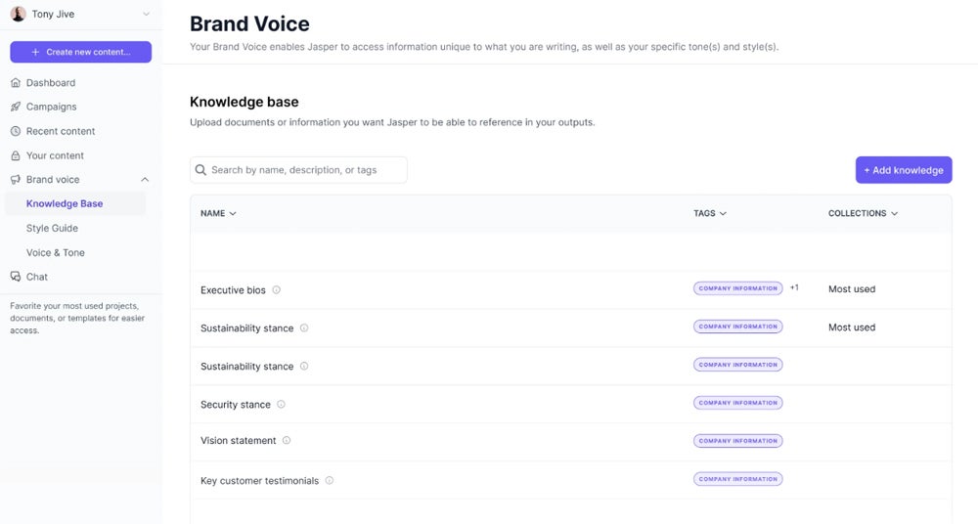Viewport: 978px width, 524px height.
Task: Click the Dashboard home icon
Action: [16, 82]
